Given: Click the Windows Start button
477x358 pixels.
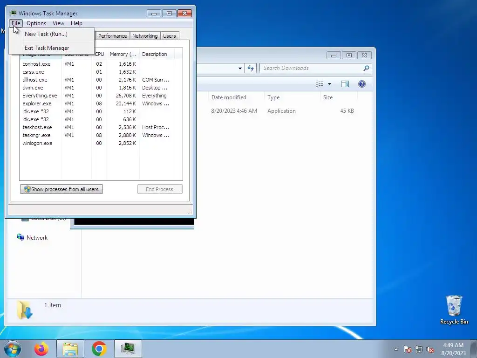Looking at the screenshot, I should [x=13, y=349].
